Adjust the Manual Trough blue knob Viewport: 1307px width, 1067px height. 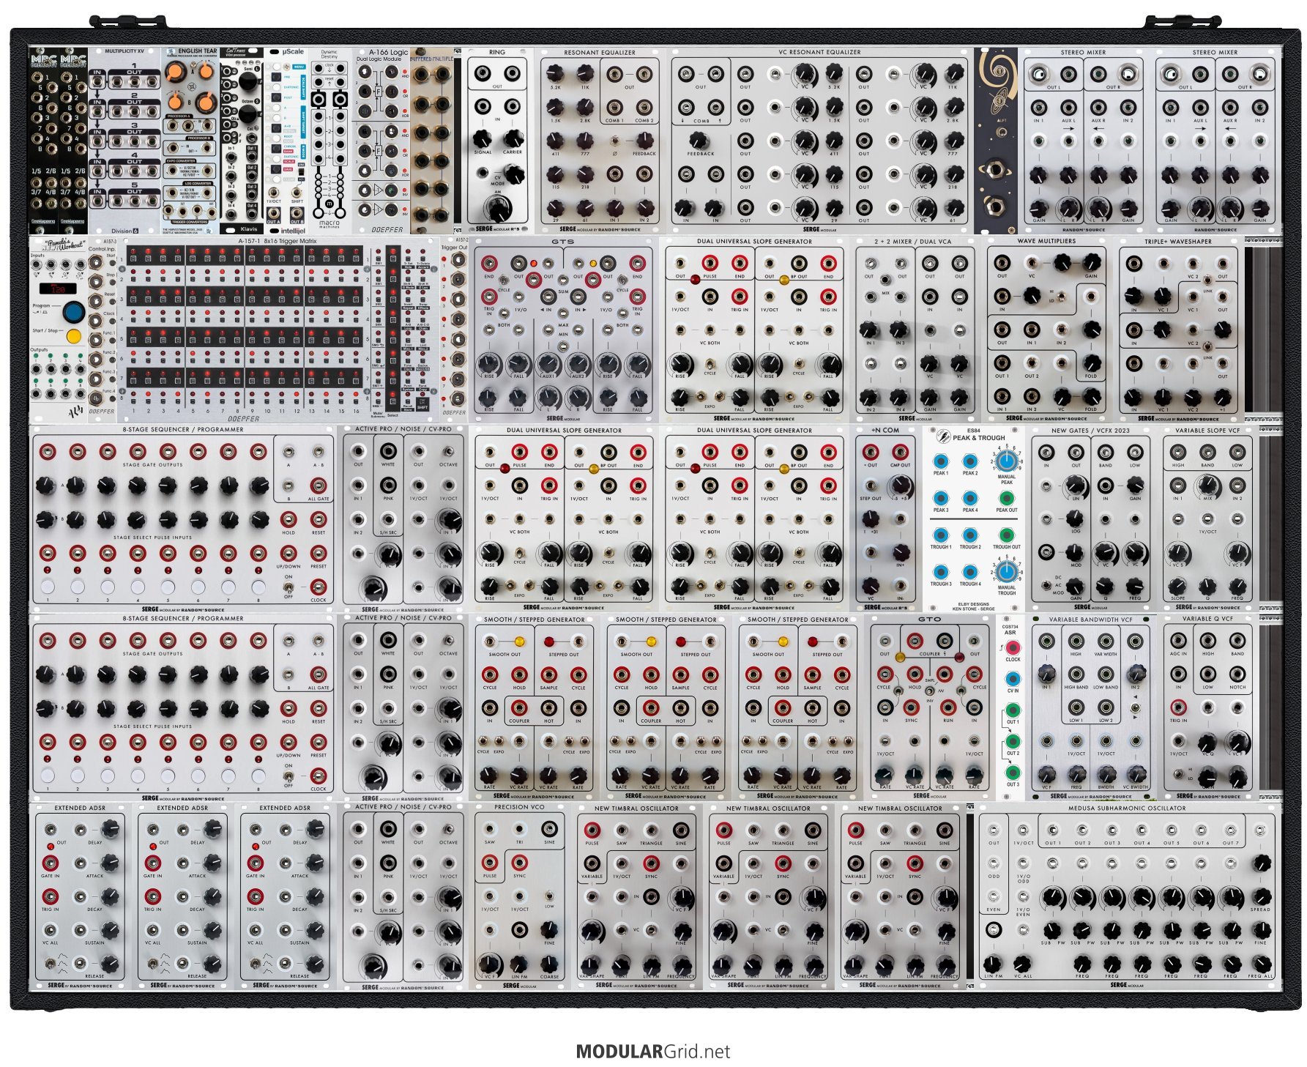coord(1007,570)
